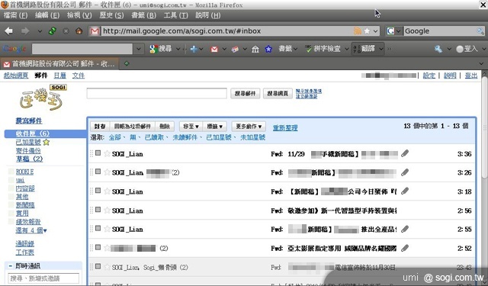Viewport: 488px width, 286px height.
Task: Open the 標籤 labels dropdown
Action: (215, 127)
